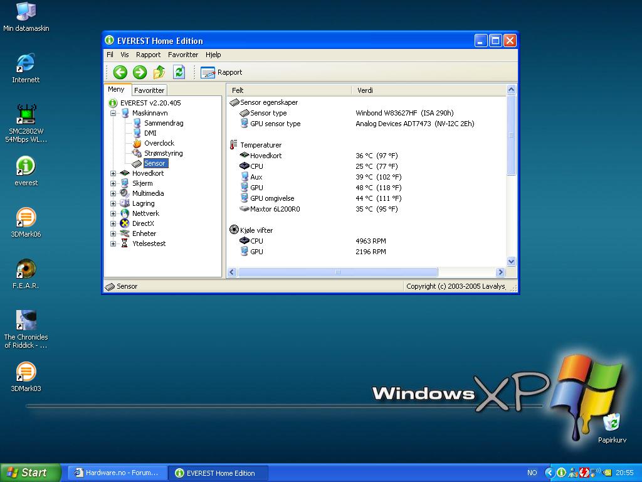The image size is (642, 482).
Task: Expand the Enheter tree node
Action: [113, 233]
